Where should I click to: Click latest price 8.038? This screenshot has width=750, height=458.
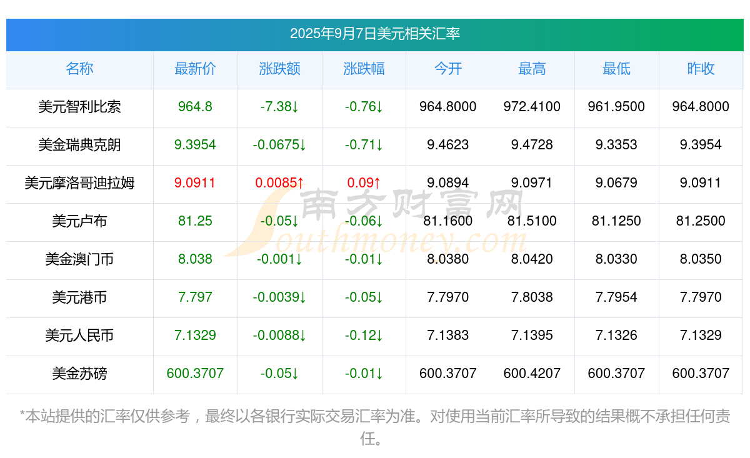[195, 259]
